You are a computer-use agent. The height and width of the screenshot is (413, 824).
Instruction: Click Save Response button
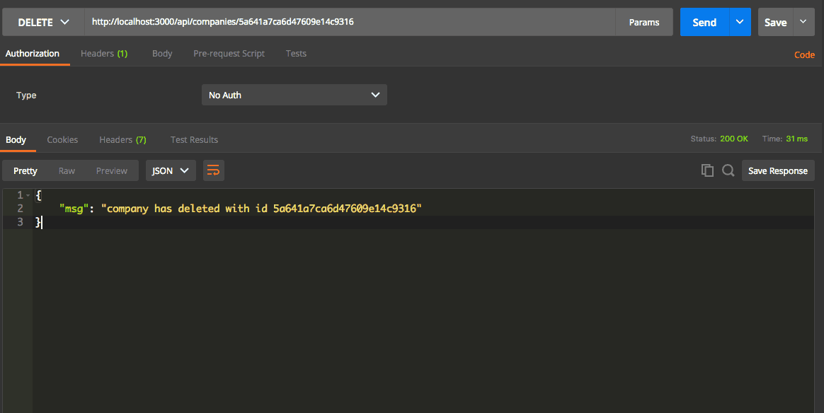(778, 170)
